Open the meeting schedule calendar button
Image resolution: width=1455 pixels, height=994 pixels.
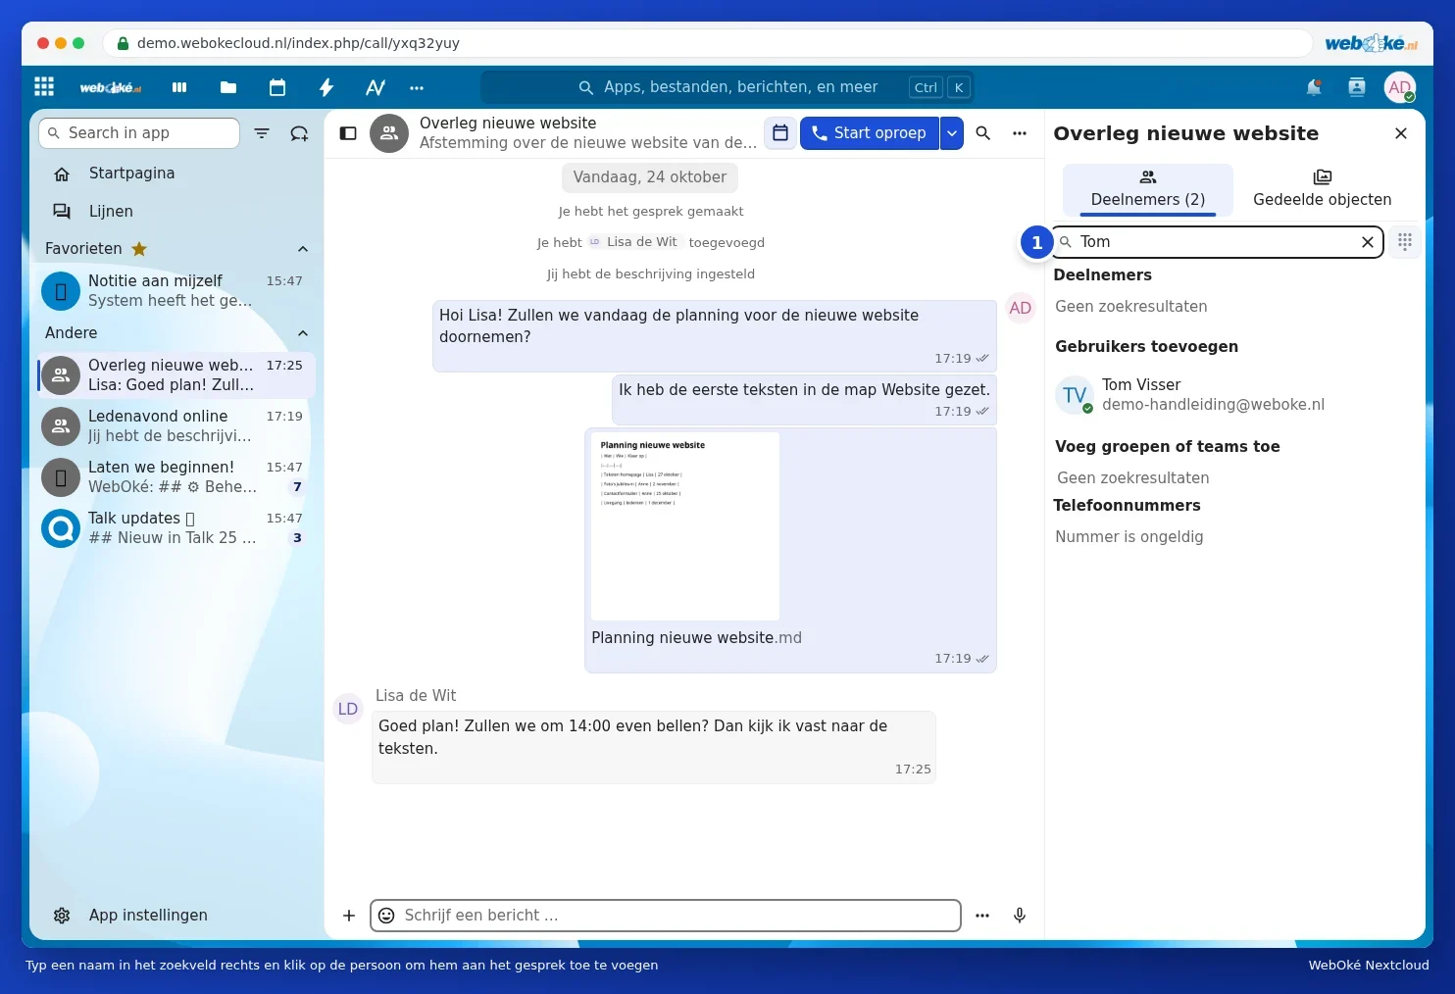780,132
